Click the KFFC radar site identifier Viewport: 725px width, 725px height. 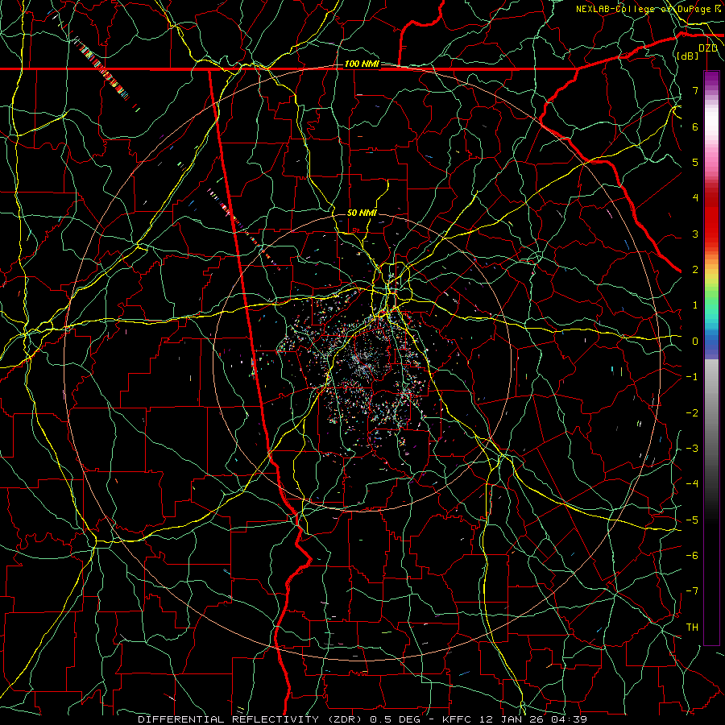click(x=457, y=719)
